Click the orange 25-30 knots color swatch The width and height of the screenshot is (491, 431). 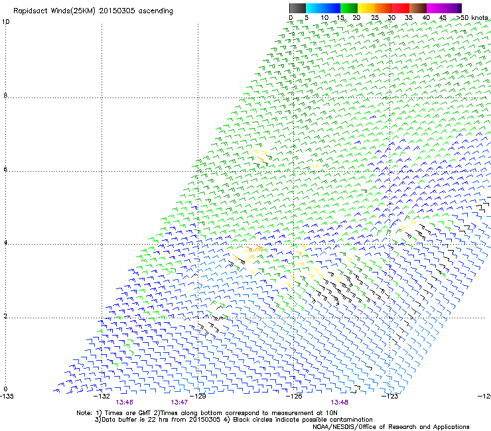(384, 8)
